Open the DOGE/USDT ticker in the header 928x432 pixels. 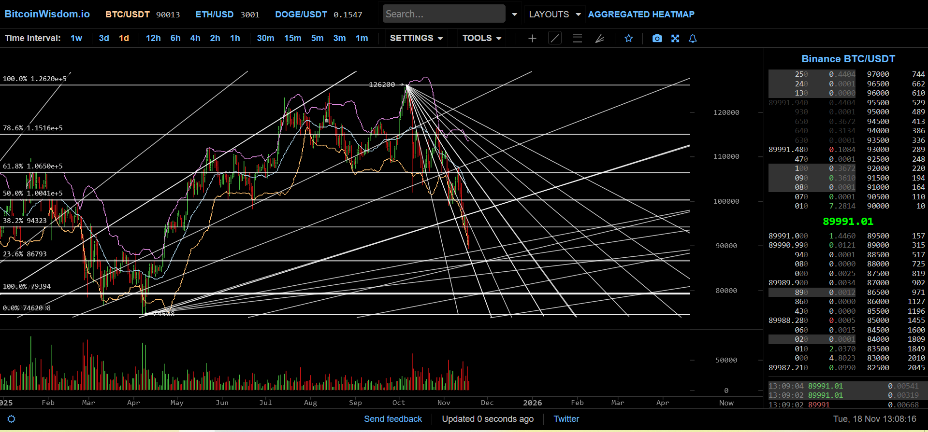(319, 14)
